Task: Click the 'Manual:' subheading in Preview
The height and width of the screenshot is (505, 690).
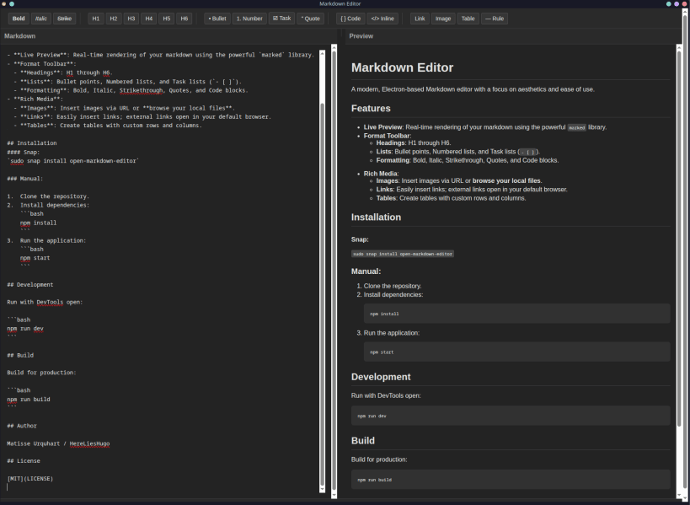Action: 366,271
